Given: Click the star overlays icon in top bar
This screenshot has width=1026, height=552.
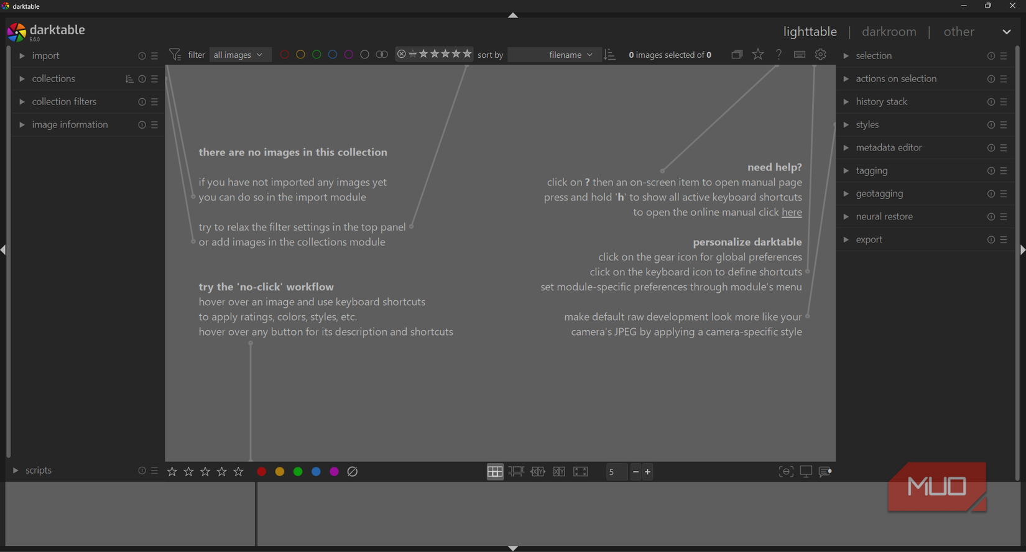Looking at the screenshot, I should (758, 55).
